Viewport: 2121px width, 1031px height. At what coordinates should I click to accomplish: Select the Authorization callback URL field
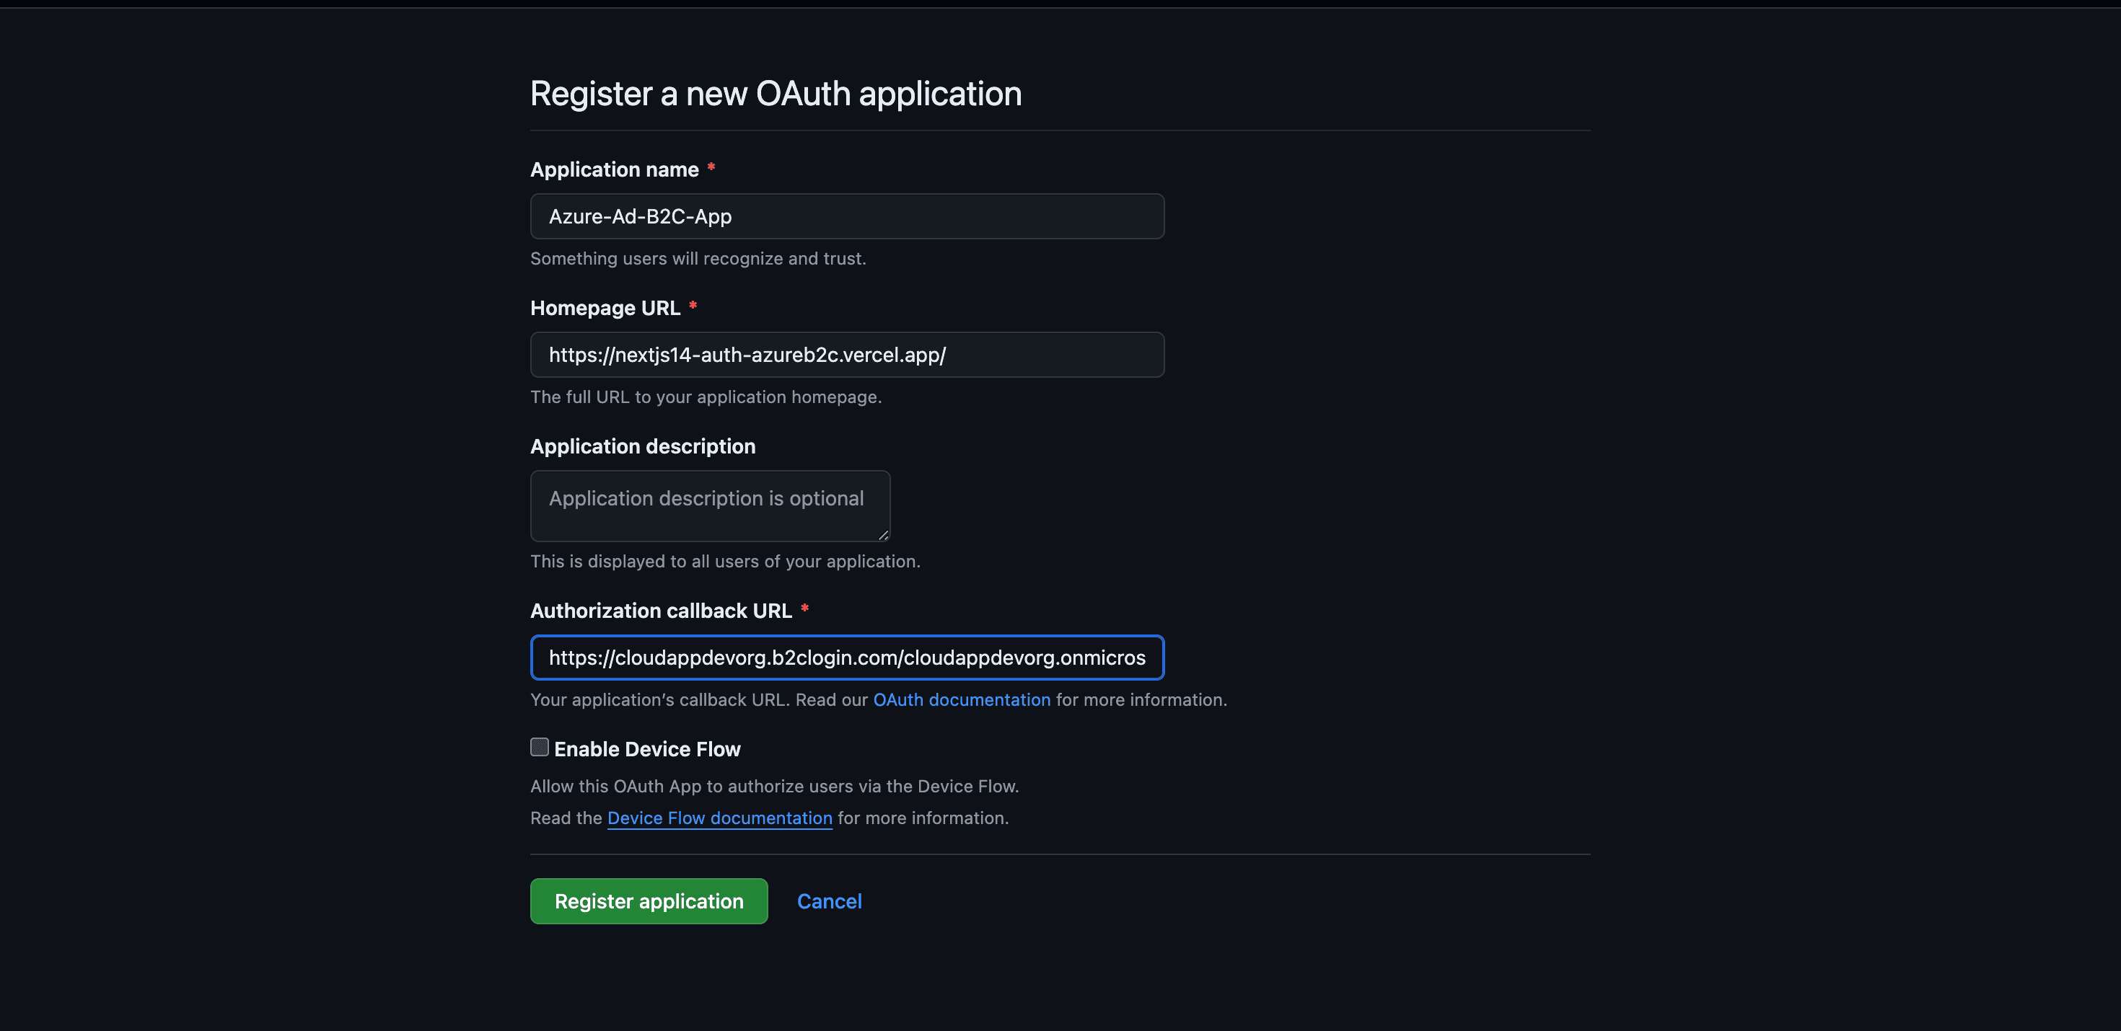(846, 658)
